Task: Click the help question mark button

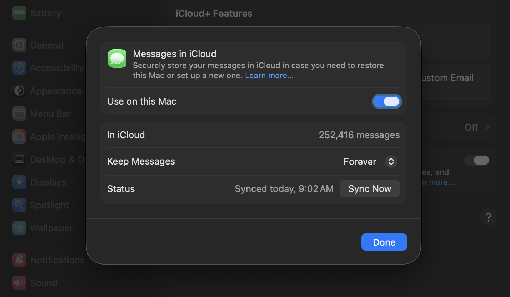Action: pos(489,217)
